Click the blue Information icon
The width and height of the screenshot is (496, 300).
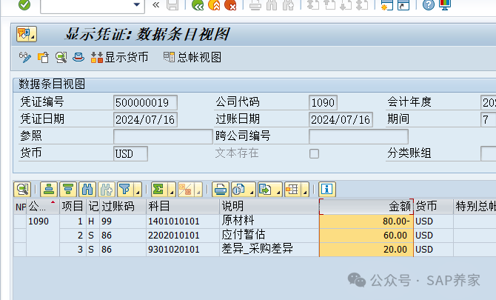coord(326,189)
